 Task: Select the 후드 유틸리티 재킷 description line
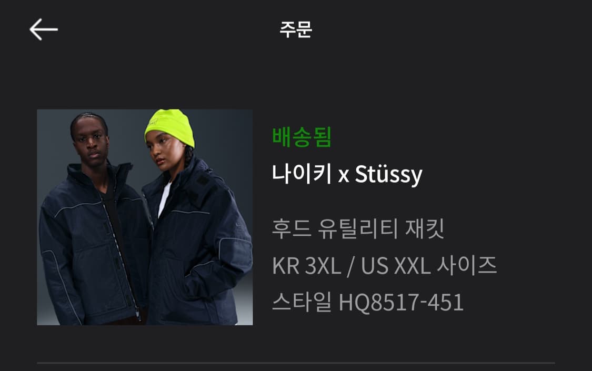point(358,228)
